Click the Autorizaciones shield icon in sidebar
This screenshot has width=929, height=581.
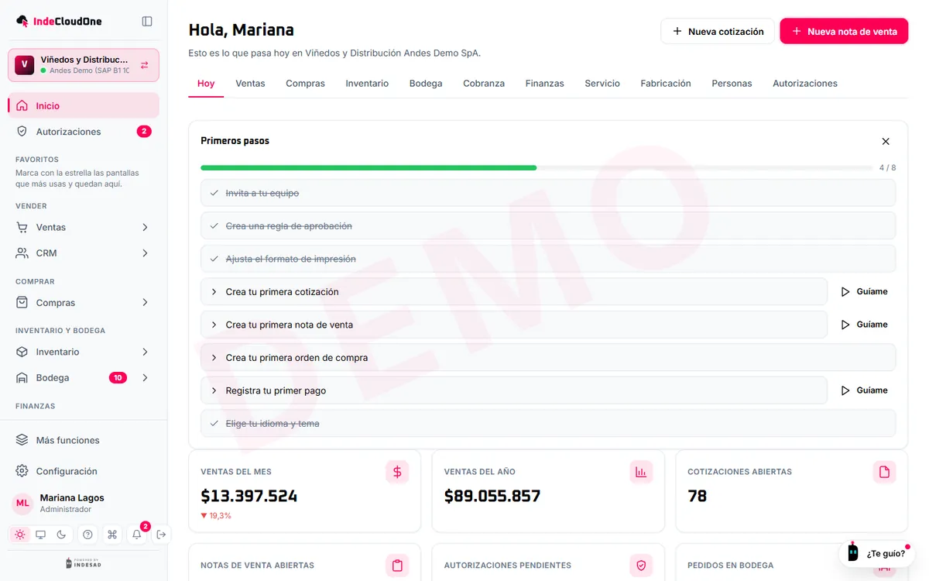pos(22,132)
